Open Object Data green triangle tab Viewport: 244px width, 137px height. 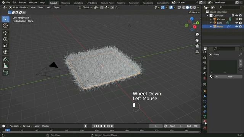click(x=205, y=116)
